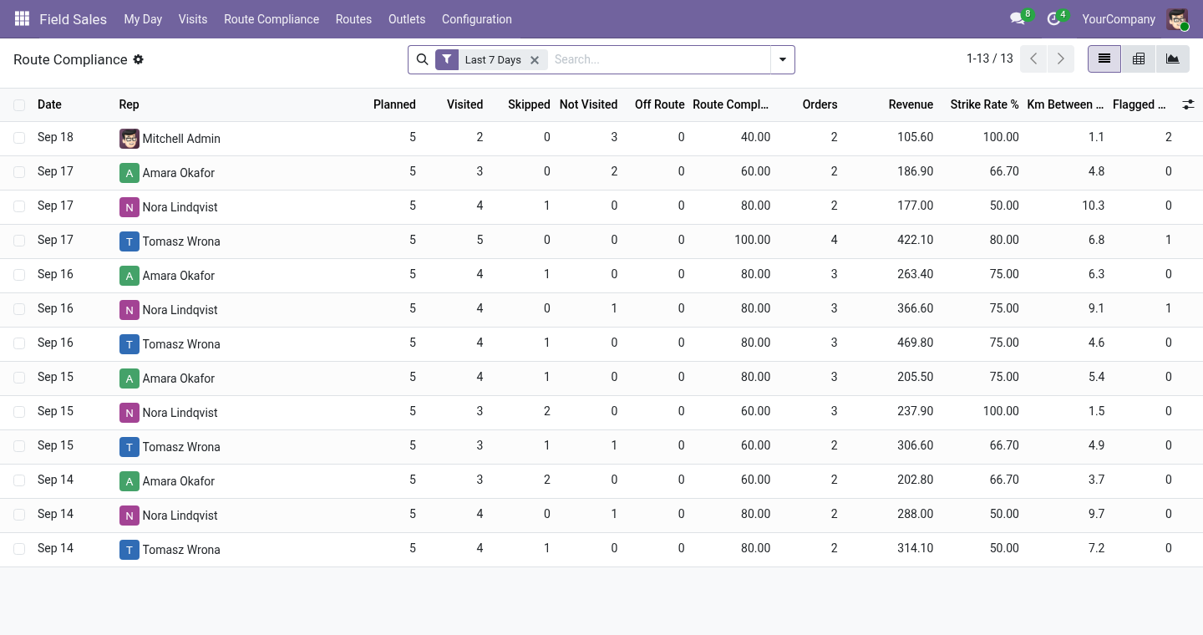Open the user avatar menu
The image size is (1203, 635).
click(x=1177, y=18)
